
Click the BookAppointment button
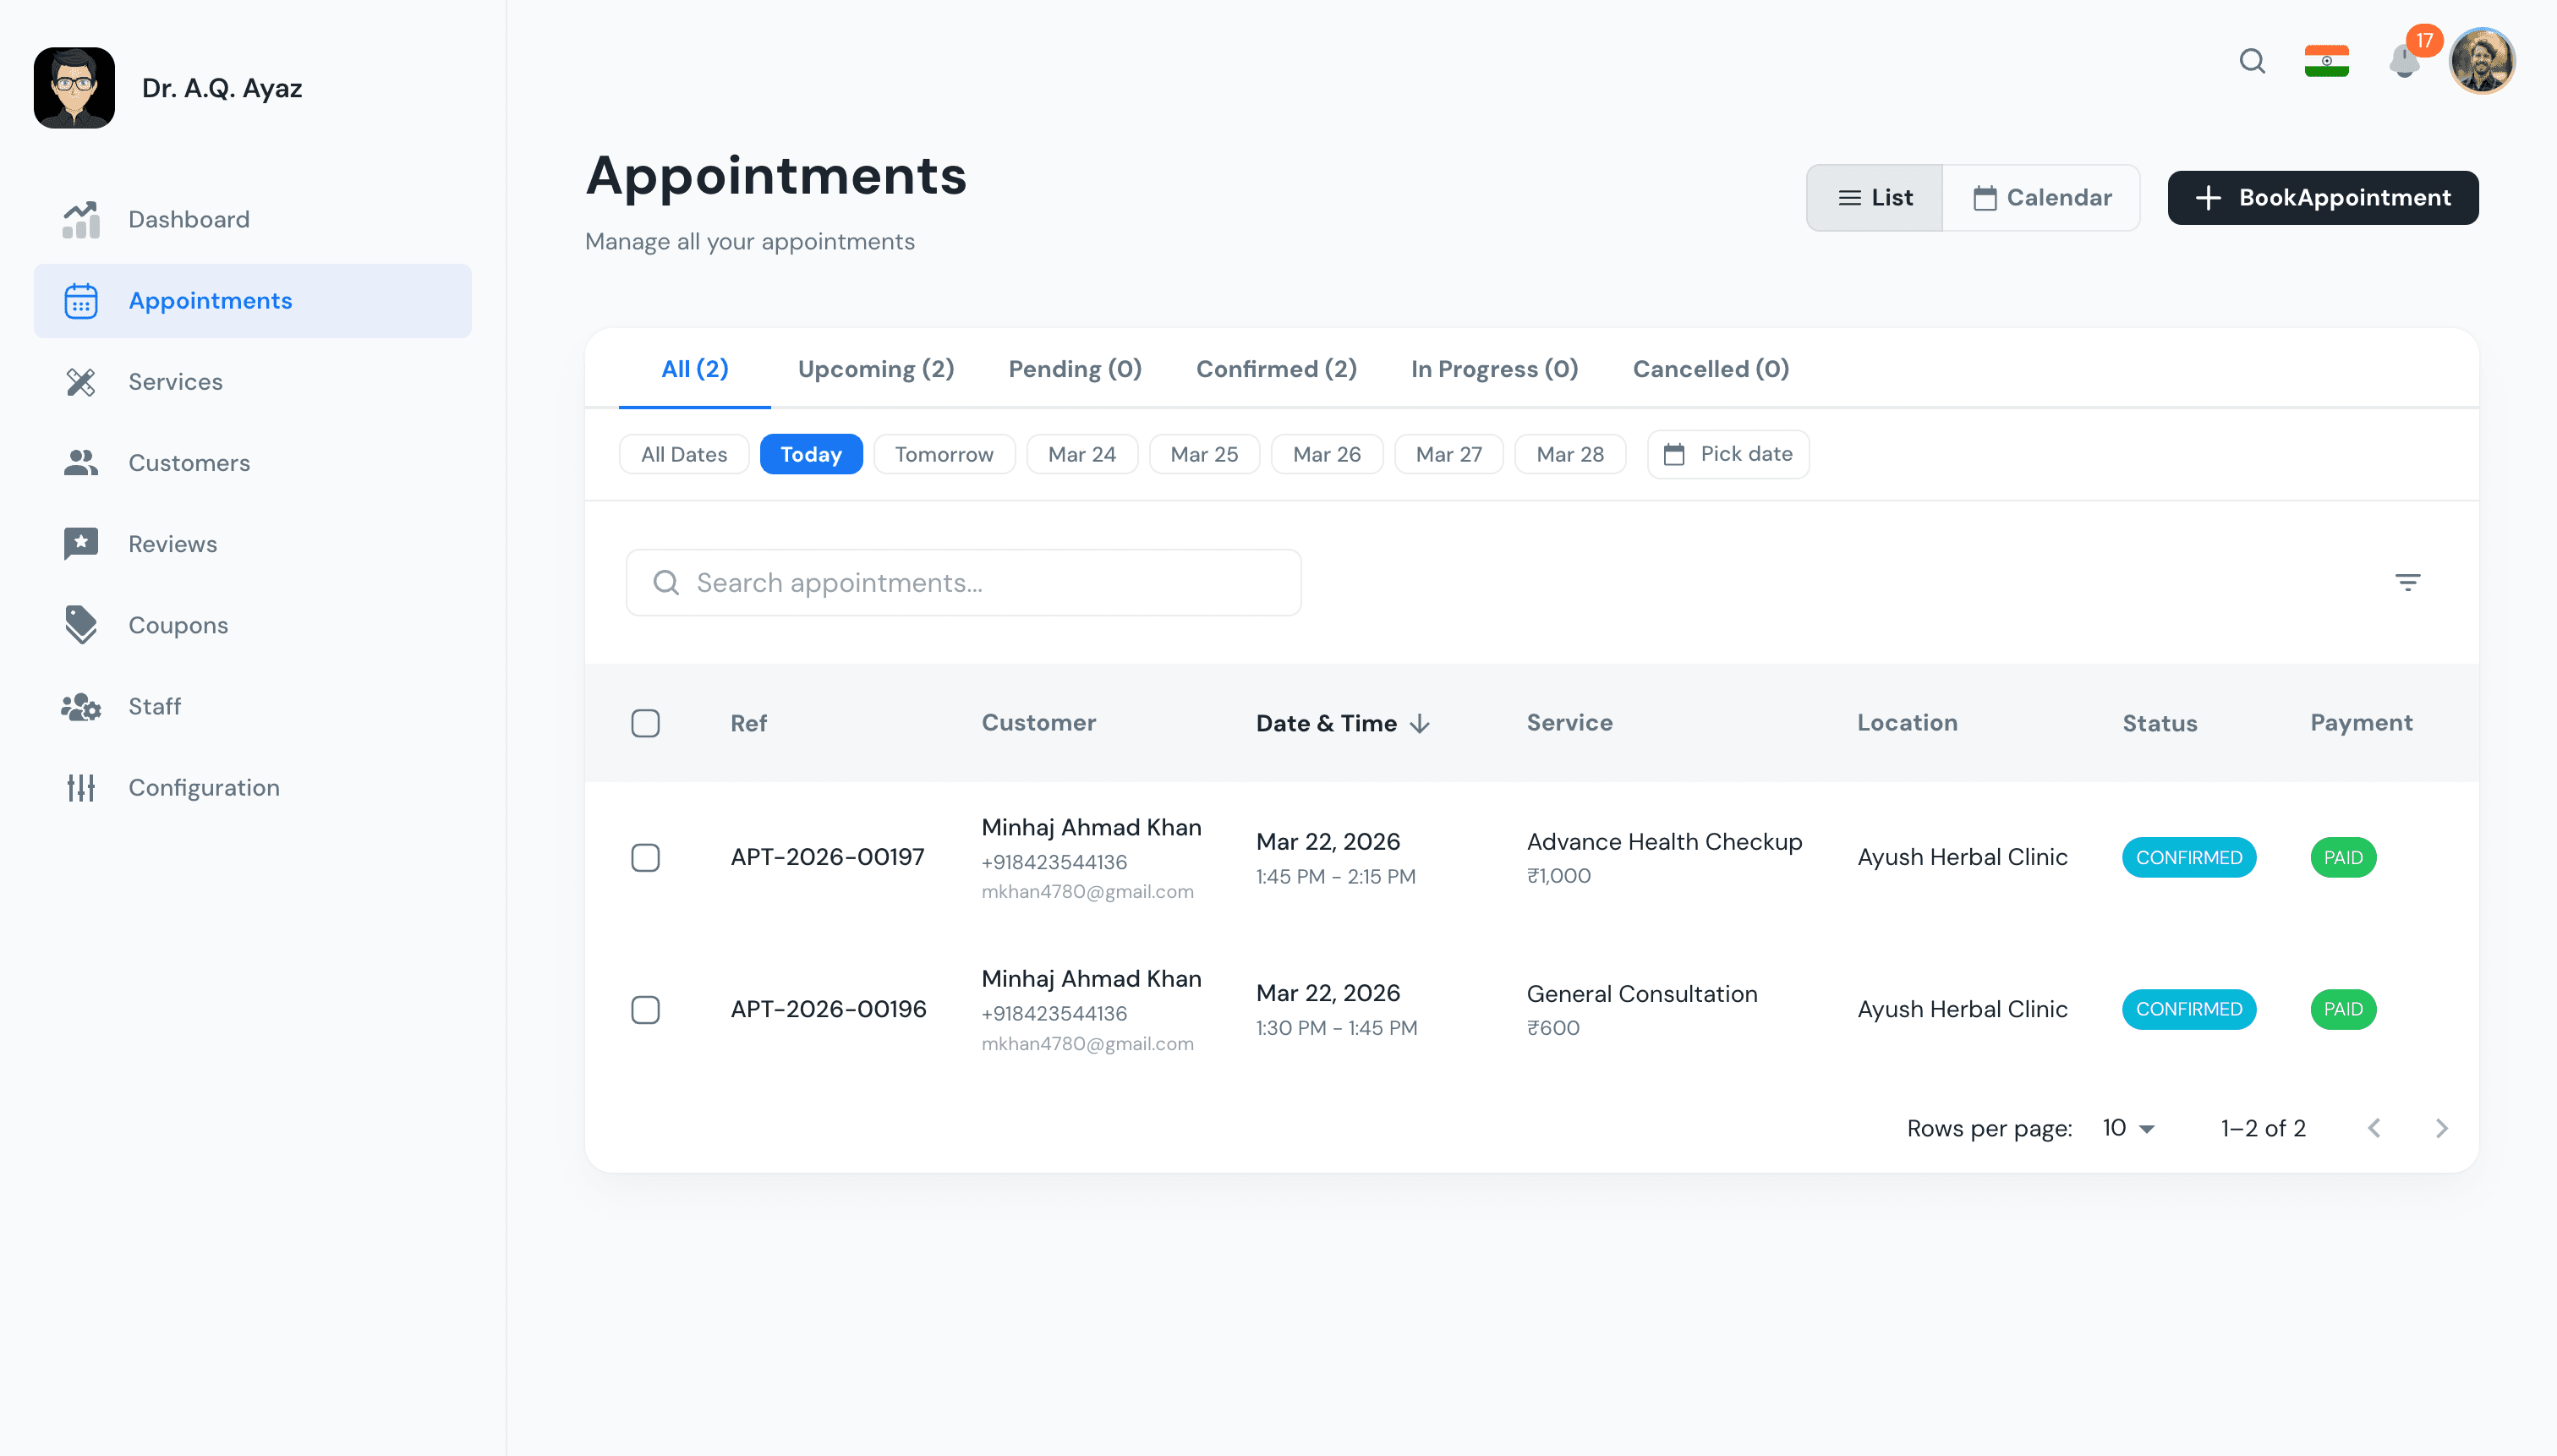[2322, 197]
